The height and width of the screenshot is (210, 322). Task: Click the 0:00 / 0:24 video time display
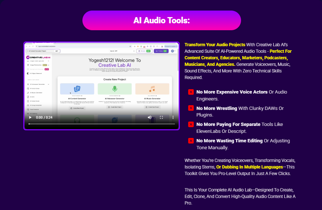pos(44,118)
